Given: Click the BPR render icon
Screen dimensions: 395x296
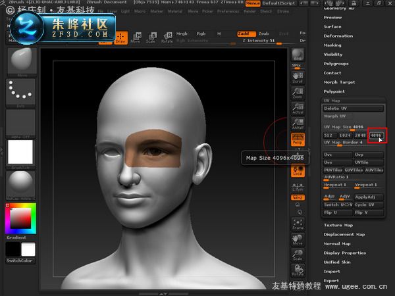Looking at the screenshot, I should point(298,55).
